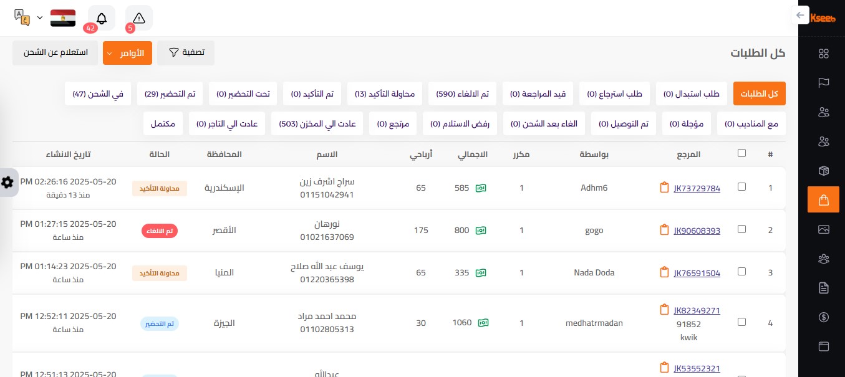The width and height of the screenshot is (845, 377).
Task: Click creator name medhatrmadan
Action: pyautogui.click(x=594, y=323)
